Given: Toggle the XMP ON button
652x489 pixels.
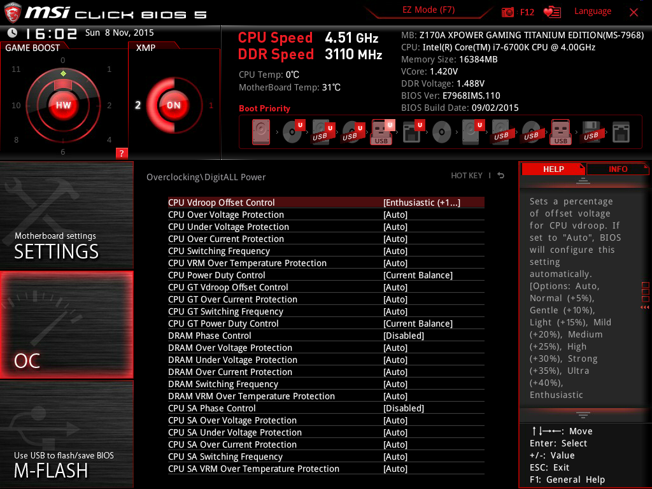Looking at the screenshot, I should click(x=173, y=105).
